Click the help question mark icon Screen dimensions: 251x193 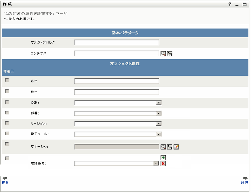(230, 5)
